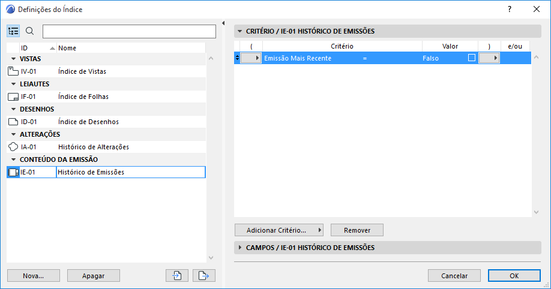
Task: Click the Índice de Folhas layout icon
Action: [13, 97]
